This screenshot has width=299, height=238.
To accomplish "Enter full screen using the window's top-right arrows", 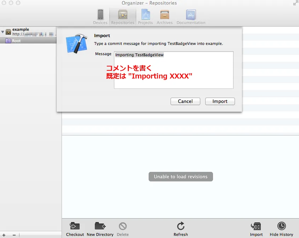I will tap(295, 3).
